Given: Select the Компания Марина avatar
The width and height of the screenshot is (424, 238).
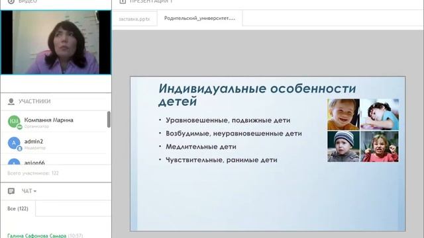Looking at the screenshot, I should pyautogui.click(x=14, y=121).
